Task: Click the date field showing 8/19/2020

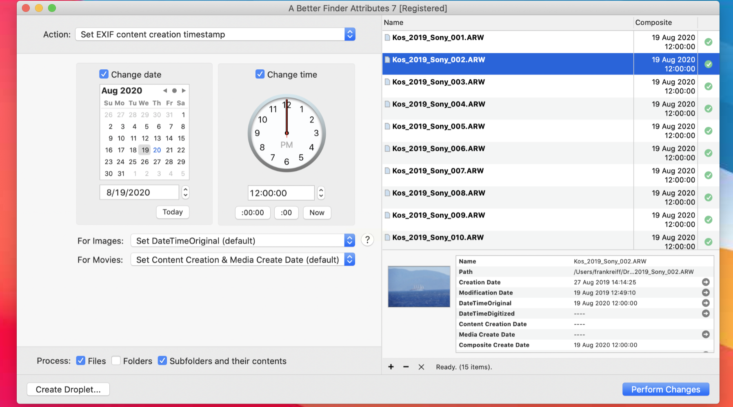Action: pyautogui.click(x=139, y=192)
